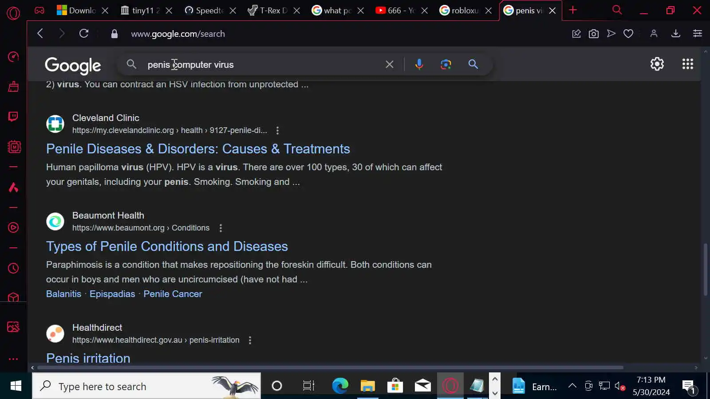Open Google quick settings gear
The width and height of the screenshot is (710, 399).
click(657, 64)
